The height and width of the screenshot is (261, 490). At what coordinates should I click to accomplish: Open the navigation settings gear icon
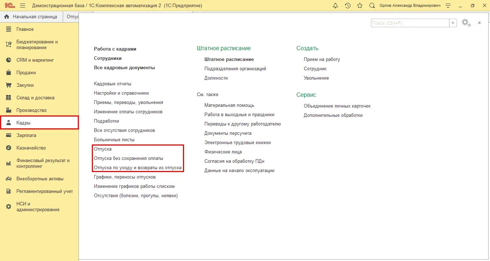(466, 23)
